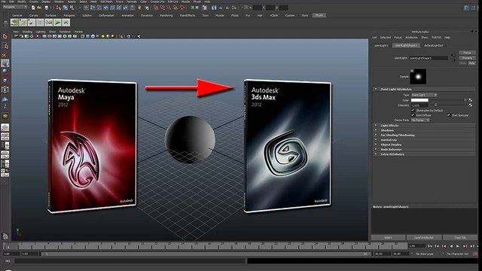Select the Move tool in toolbox
This screenshot has height=271, width=482.
point(5,63)
